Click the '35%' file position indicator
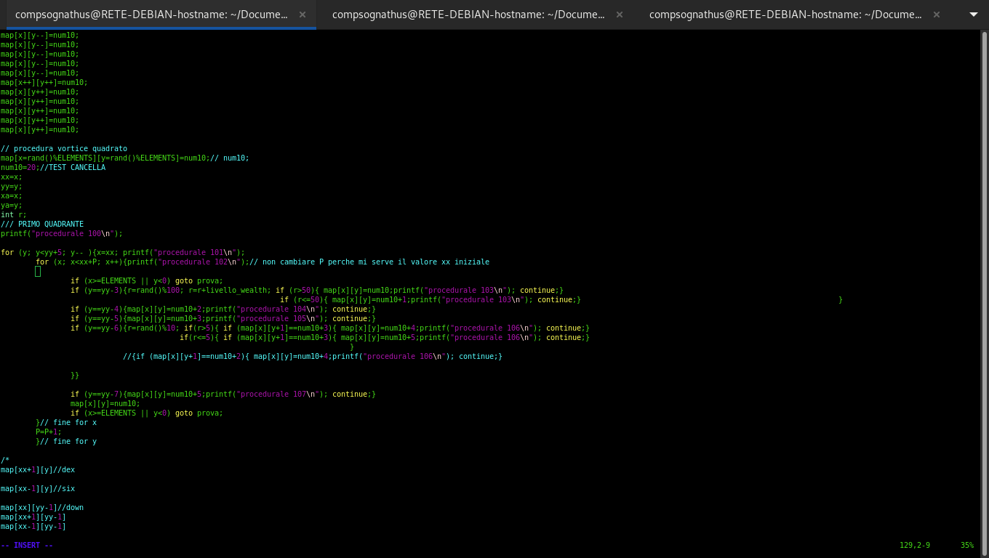The height and width of the screenshot is (558, 989). [967, 545]
